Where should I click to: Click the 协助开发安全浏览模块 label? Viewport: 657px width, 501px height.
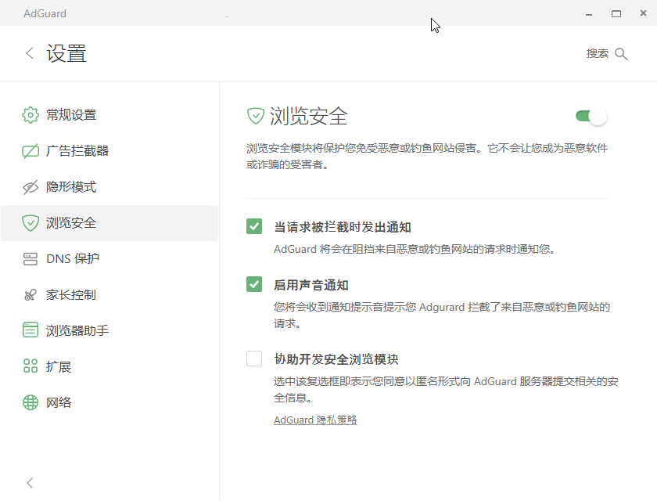coord(336,359)
